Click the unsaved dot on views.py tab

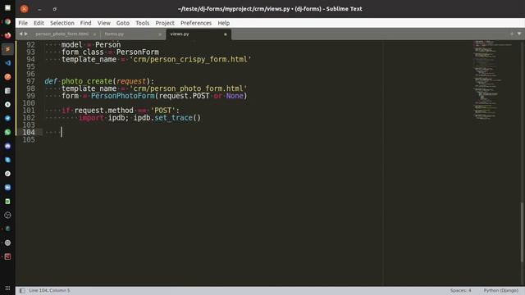tap(226, 34)
